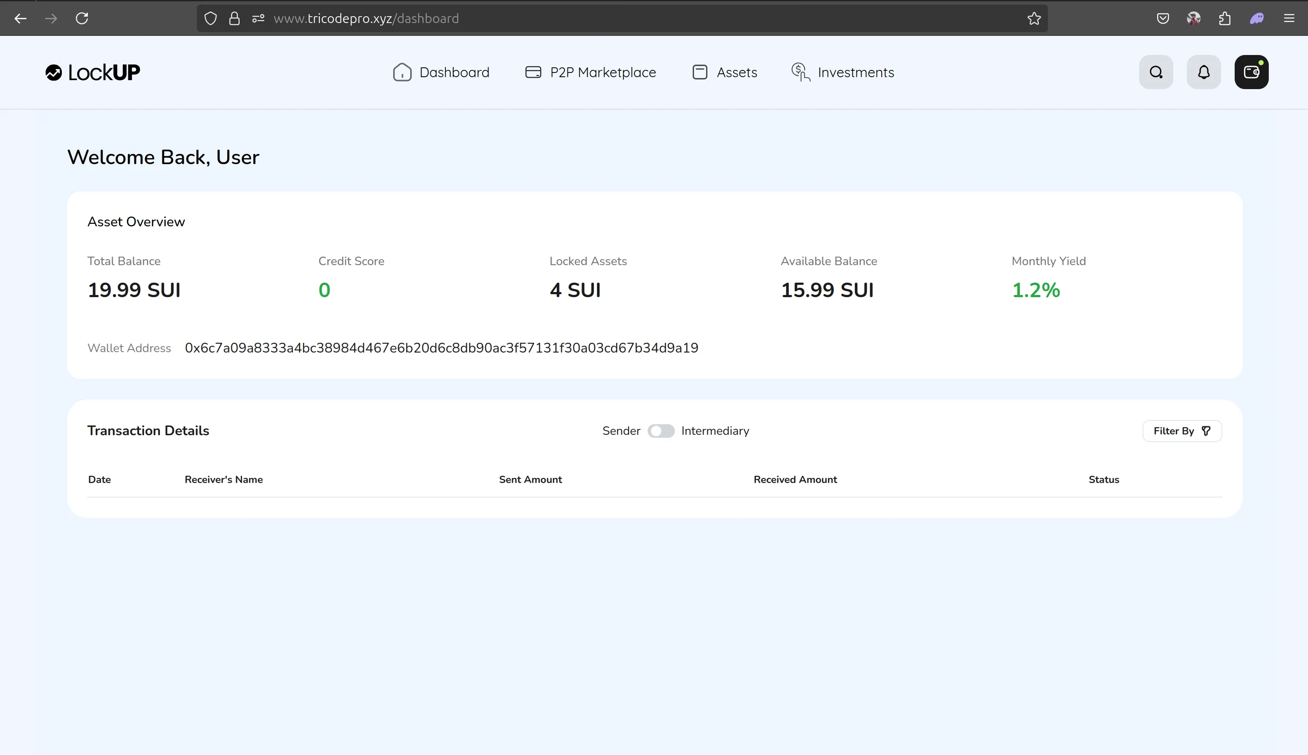Select the P2P Marketplace navigation item
Screen dimensions: 1308x755
[602, 72]
